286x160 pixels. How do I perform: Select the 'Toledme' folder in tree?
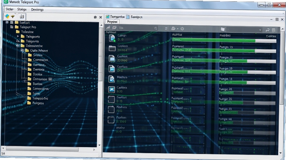[x=25, y=32]
